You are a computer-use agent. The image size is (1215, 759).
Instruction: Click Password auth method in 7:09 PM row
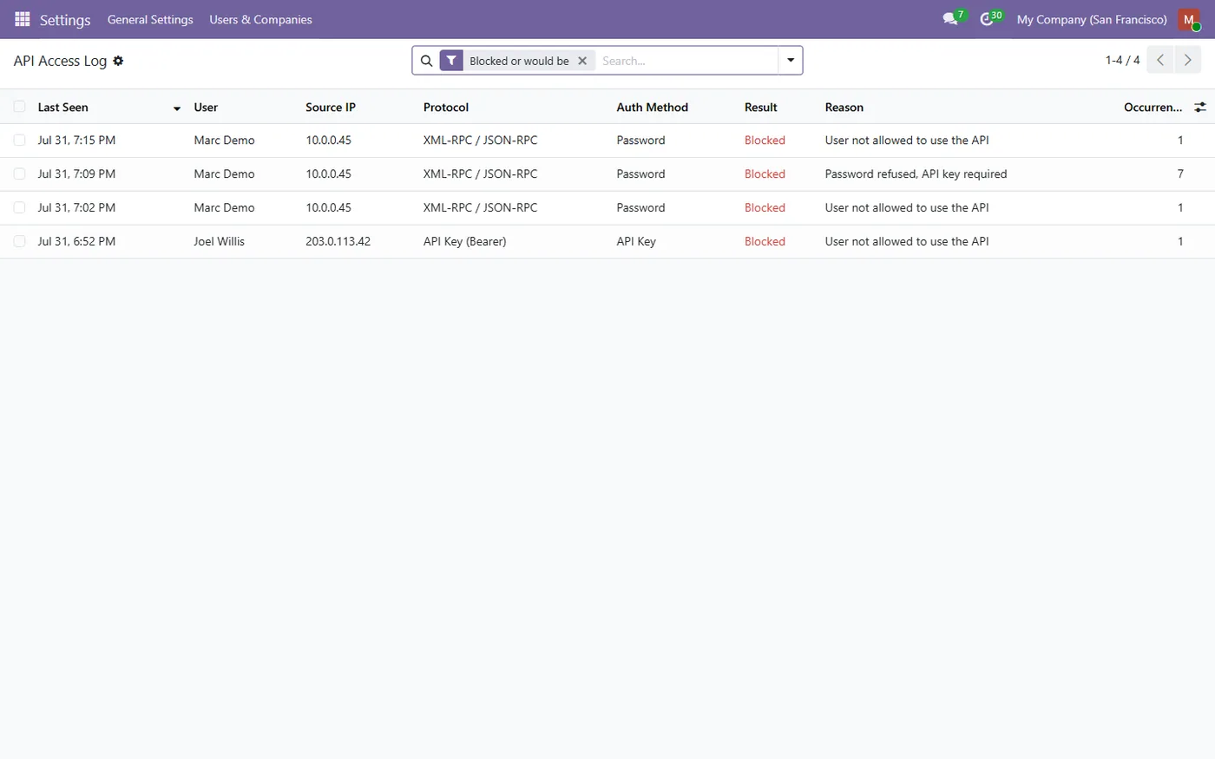640,173
